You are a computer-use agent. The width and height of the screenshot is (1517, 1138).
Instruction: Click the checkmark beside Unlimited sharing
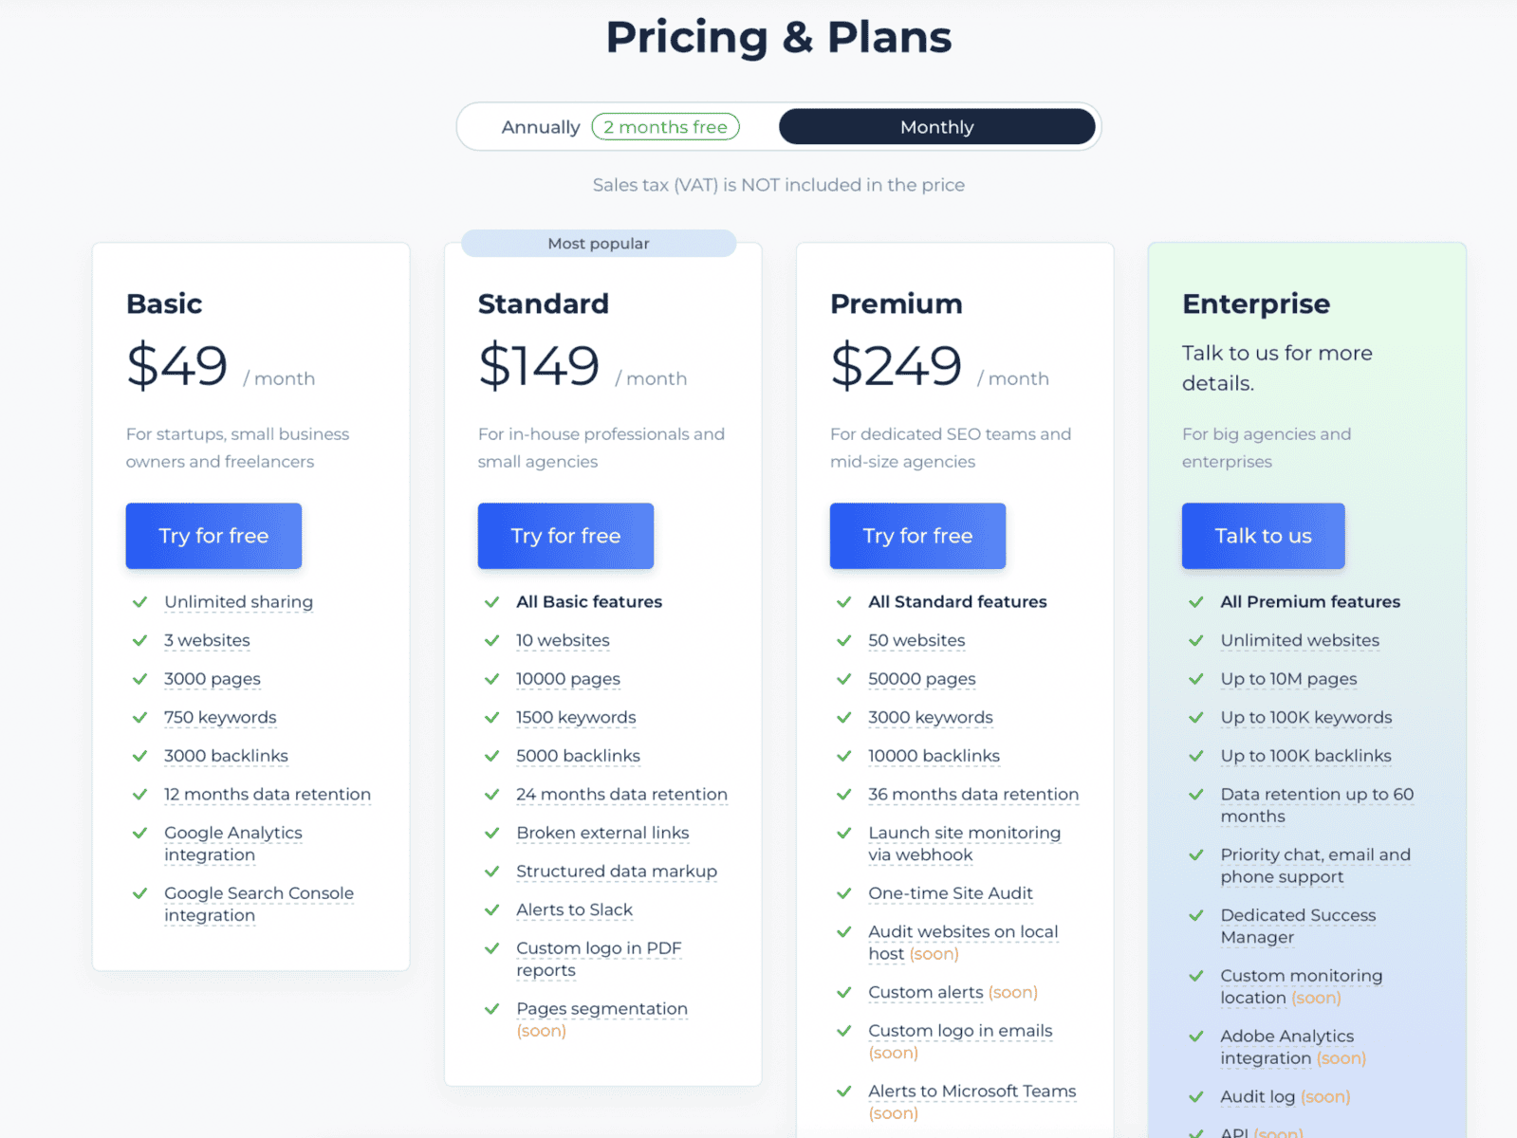point(140,602)
